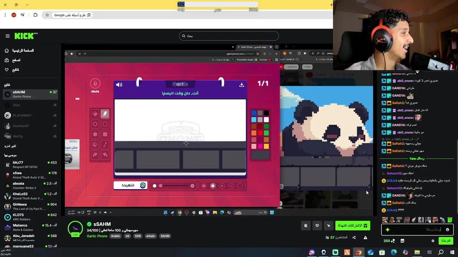Pick the bright red color swatch
Image resolution: width=458 pixels, height=257 pixels.
[260, 133]
